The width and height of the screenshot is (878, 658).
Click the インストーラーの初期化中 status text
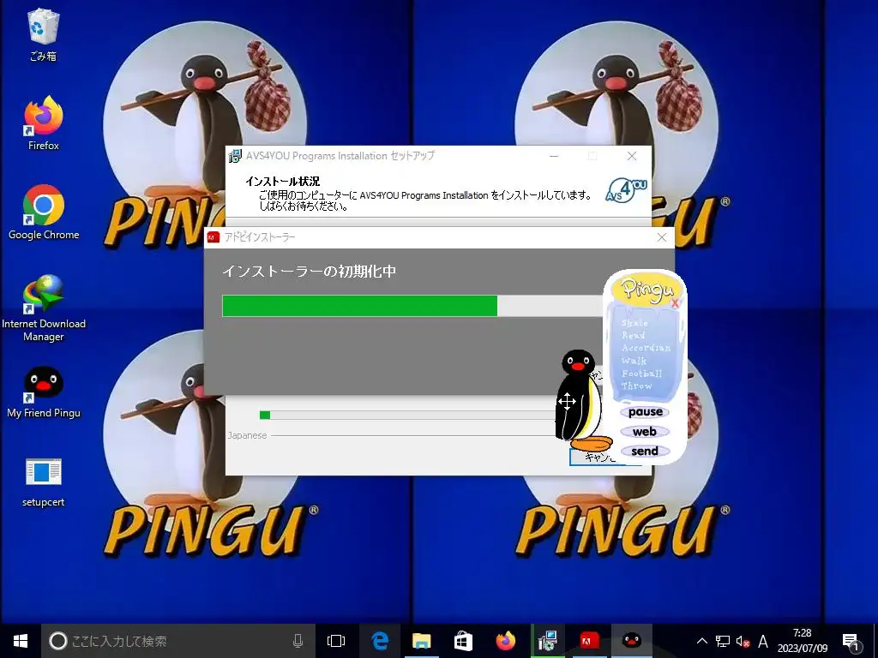[309, 272]
